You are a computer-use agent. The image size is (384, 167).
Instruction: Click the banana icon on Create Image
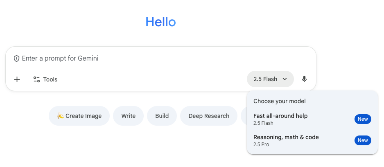click(x=60, y=116)
